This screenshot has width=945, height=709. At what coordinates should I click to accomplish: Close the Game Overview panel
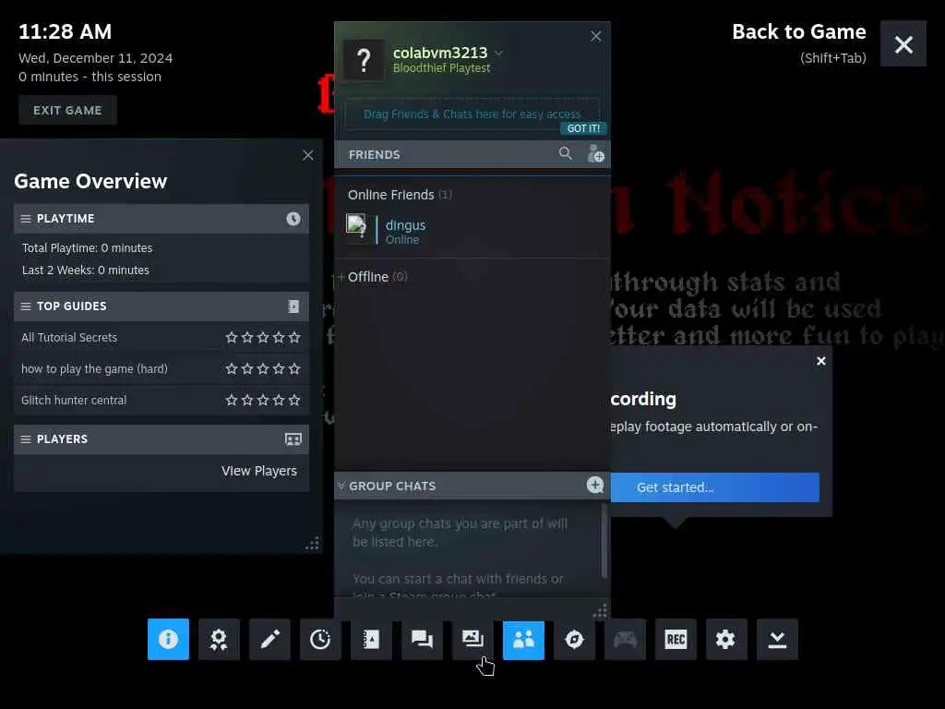[308, 155]
